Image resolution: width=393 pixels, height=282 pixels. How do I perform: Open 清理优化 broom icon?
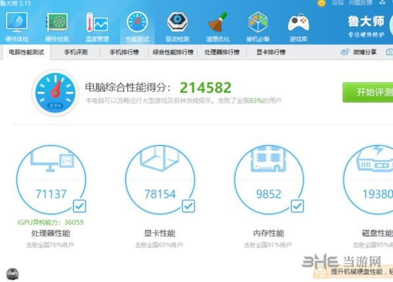pyautogui.click(x=218, y=22)
